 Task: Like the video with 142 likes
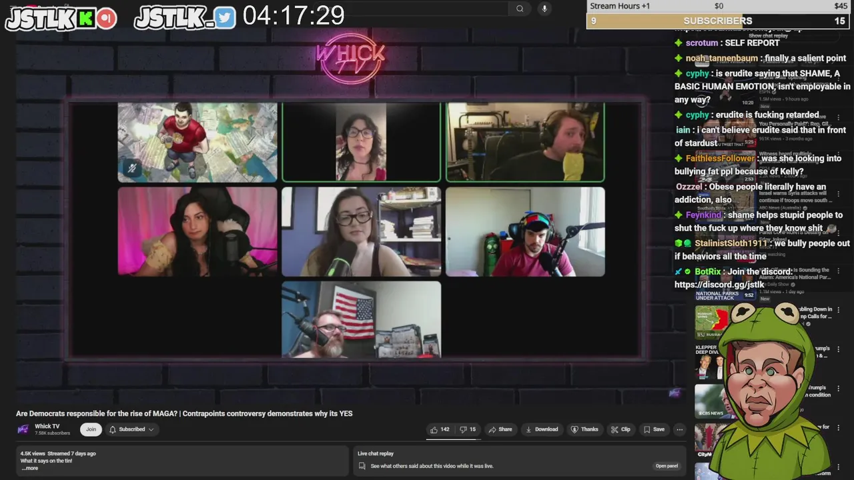[x=440, y=429]
